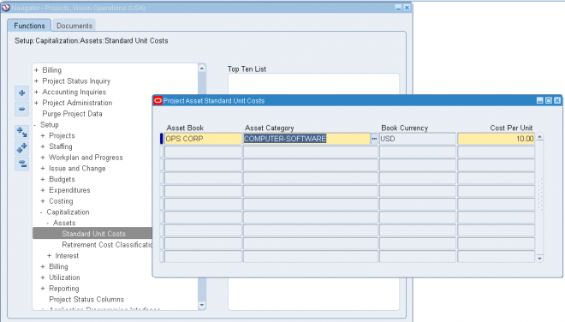Click the Asset Book column header
The width and height of the screenshot is (565, 322).
[x=185, y=128]
